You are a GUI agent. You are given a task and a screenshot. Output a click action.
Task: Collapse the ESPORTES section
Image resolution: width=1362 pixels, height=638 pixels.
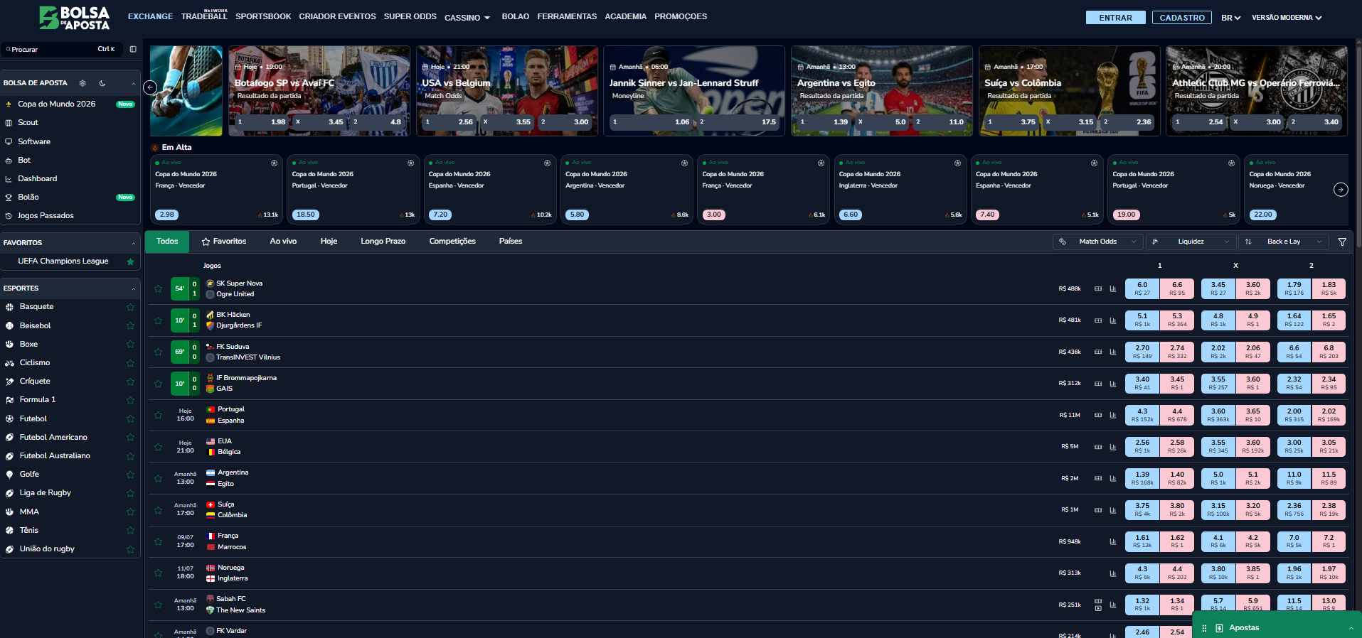[133, 288]
